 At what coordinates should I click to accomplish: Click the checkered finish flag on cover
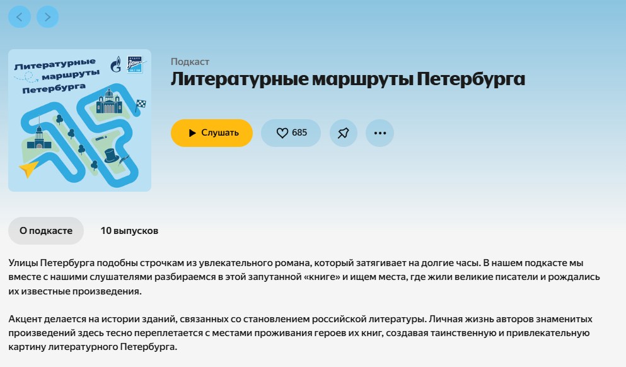point(141,104)
